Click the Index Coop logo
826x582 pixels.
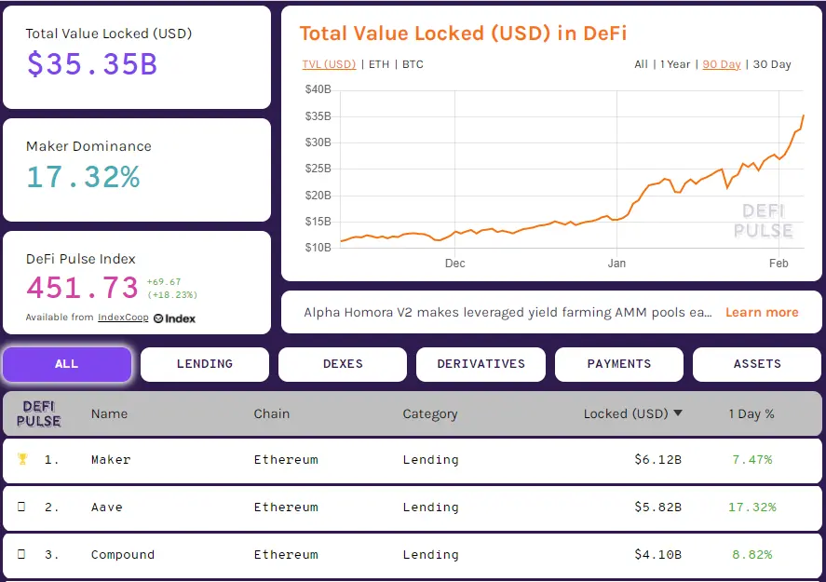tap(174, 318)
